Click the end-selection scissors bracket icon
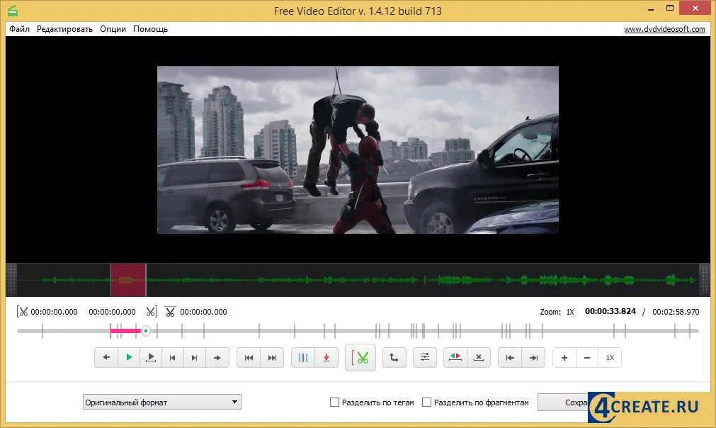Image resolution: width=716 pixels, height=428 pixels. (x=152, y=312)
